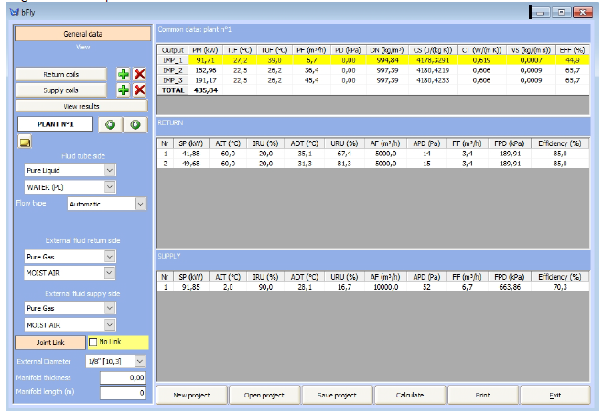
Task: Click Open project button
Action: click(264, 395)
